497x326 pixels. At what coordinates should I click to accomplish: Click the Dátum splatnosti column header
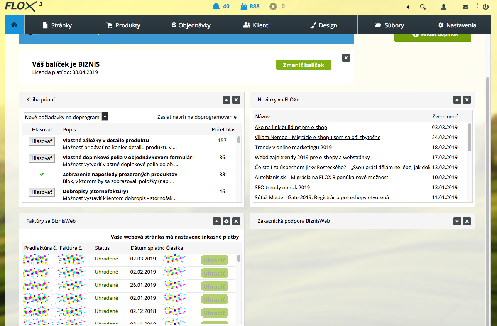[x=148, y=248]
